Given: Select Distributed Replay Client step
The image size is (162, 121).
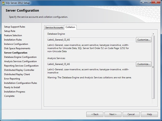Looking at the screenshot, I should [17, 74].
